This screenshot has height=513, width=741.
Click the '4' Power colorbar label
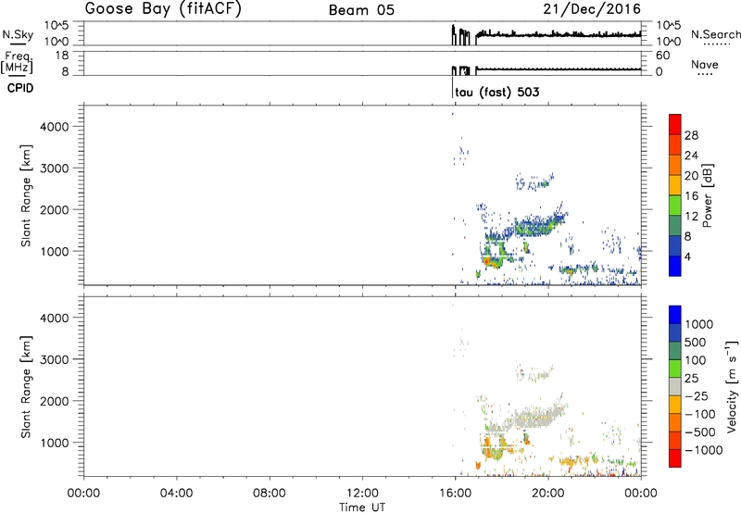point(687,256)
